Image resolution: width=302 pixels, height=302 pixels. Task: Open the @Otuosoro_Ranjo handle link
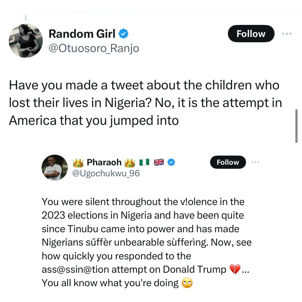click(94, 48)
